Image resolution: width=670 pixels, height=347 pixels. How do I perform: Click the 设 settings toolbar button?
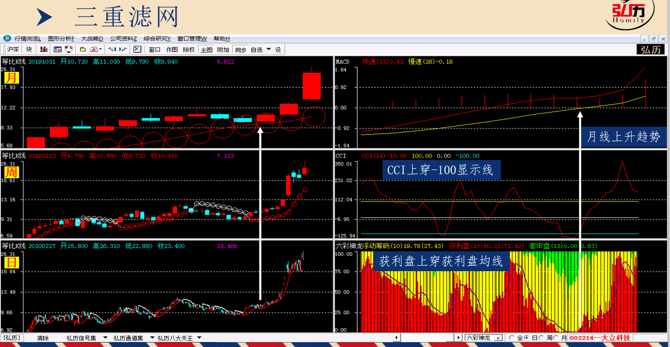pos(278,49)
